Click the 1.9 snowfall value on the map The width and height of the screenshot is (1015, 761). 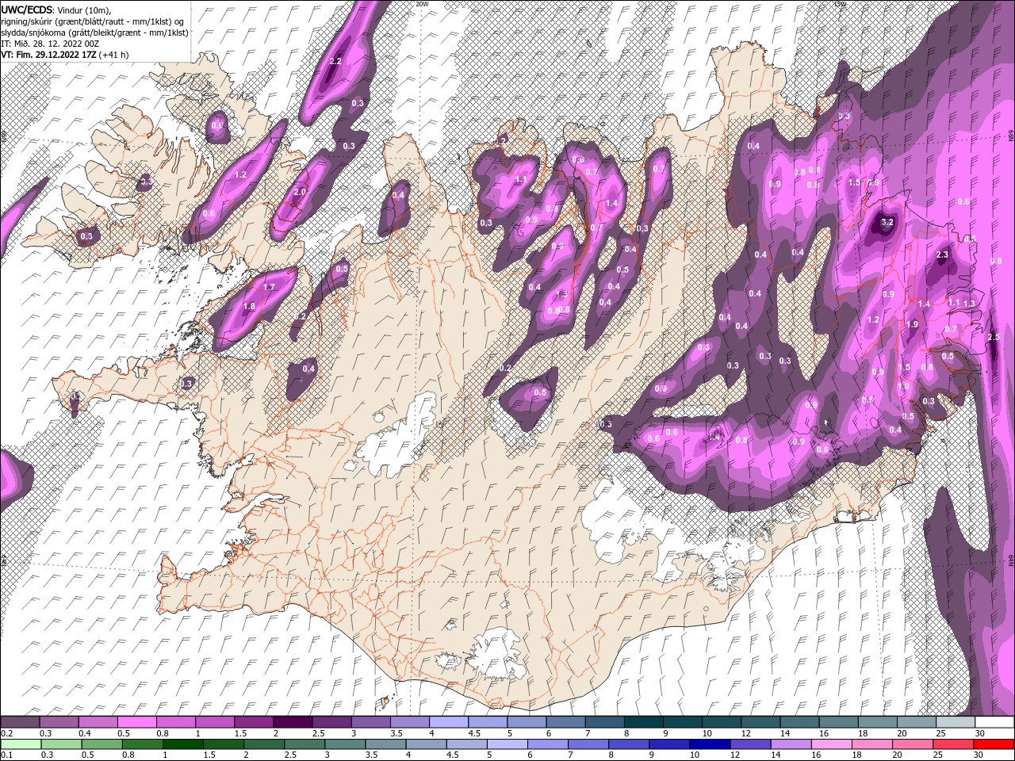coord(912,325)
